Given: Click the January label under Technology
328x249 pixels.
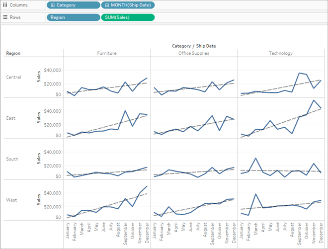Looking at the screenshot, I should (241, 231).
